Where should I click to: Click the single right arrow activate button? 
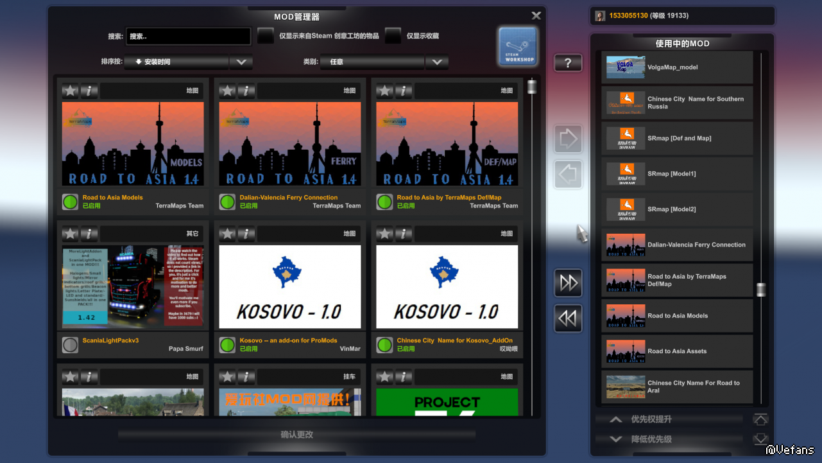(568, 139)
